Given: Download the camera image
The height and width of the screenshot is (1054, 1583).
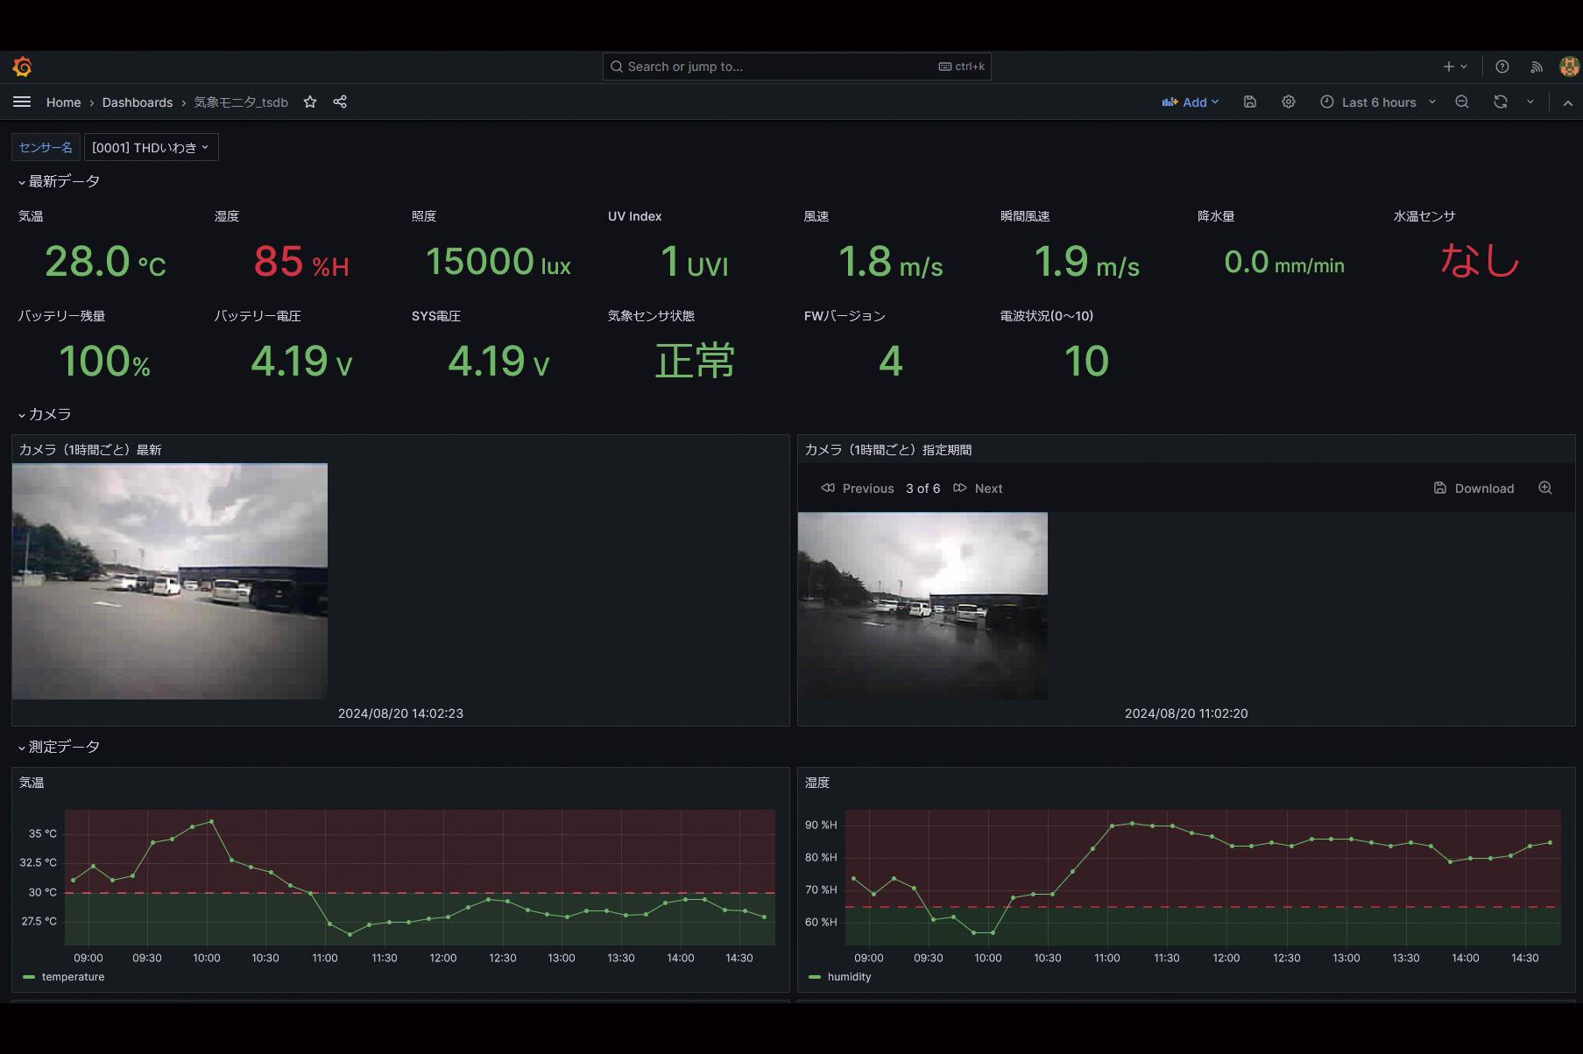Looking at the screenshot, I should 1473,488.
